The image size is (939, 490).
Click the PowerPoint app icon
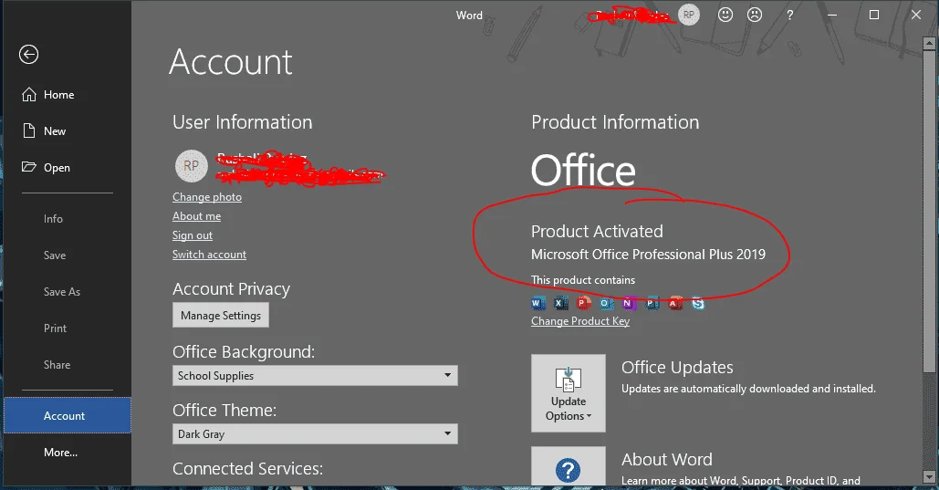pyautogui.click(x=583, y=303)
